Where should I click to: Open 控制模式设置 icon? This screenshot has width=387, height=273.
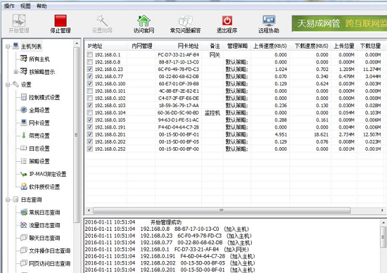click(x=24, y=97)
